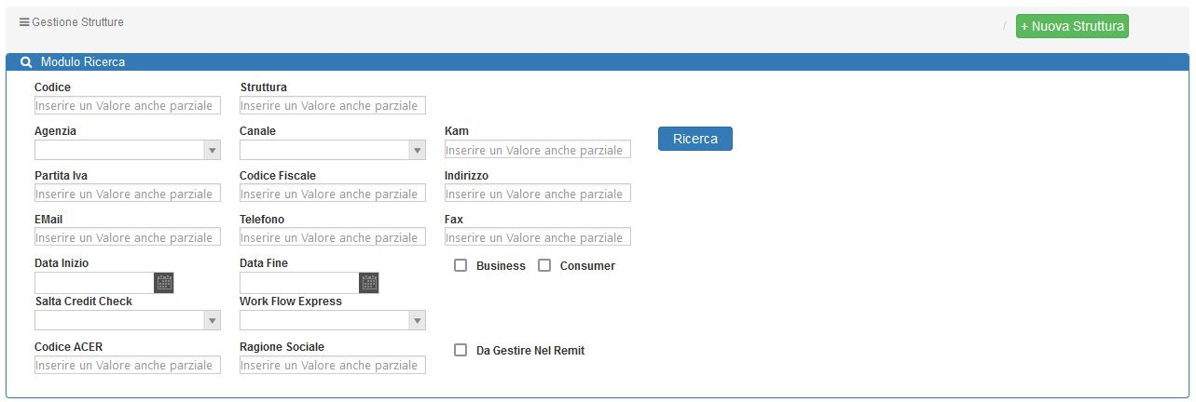Tick the Consumer checkbox
Viewport: 1196px width, 402px height.
(x=544, y=265)
